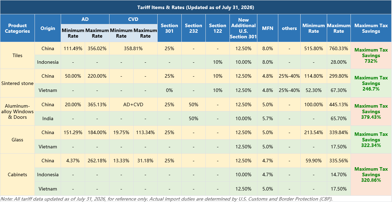Select the 151.29% AD minimum rate
This screenshot has height=202, width=392.
pos(73,132)
